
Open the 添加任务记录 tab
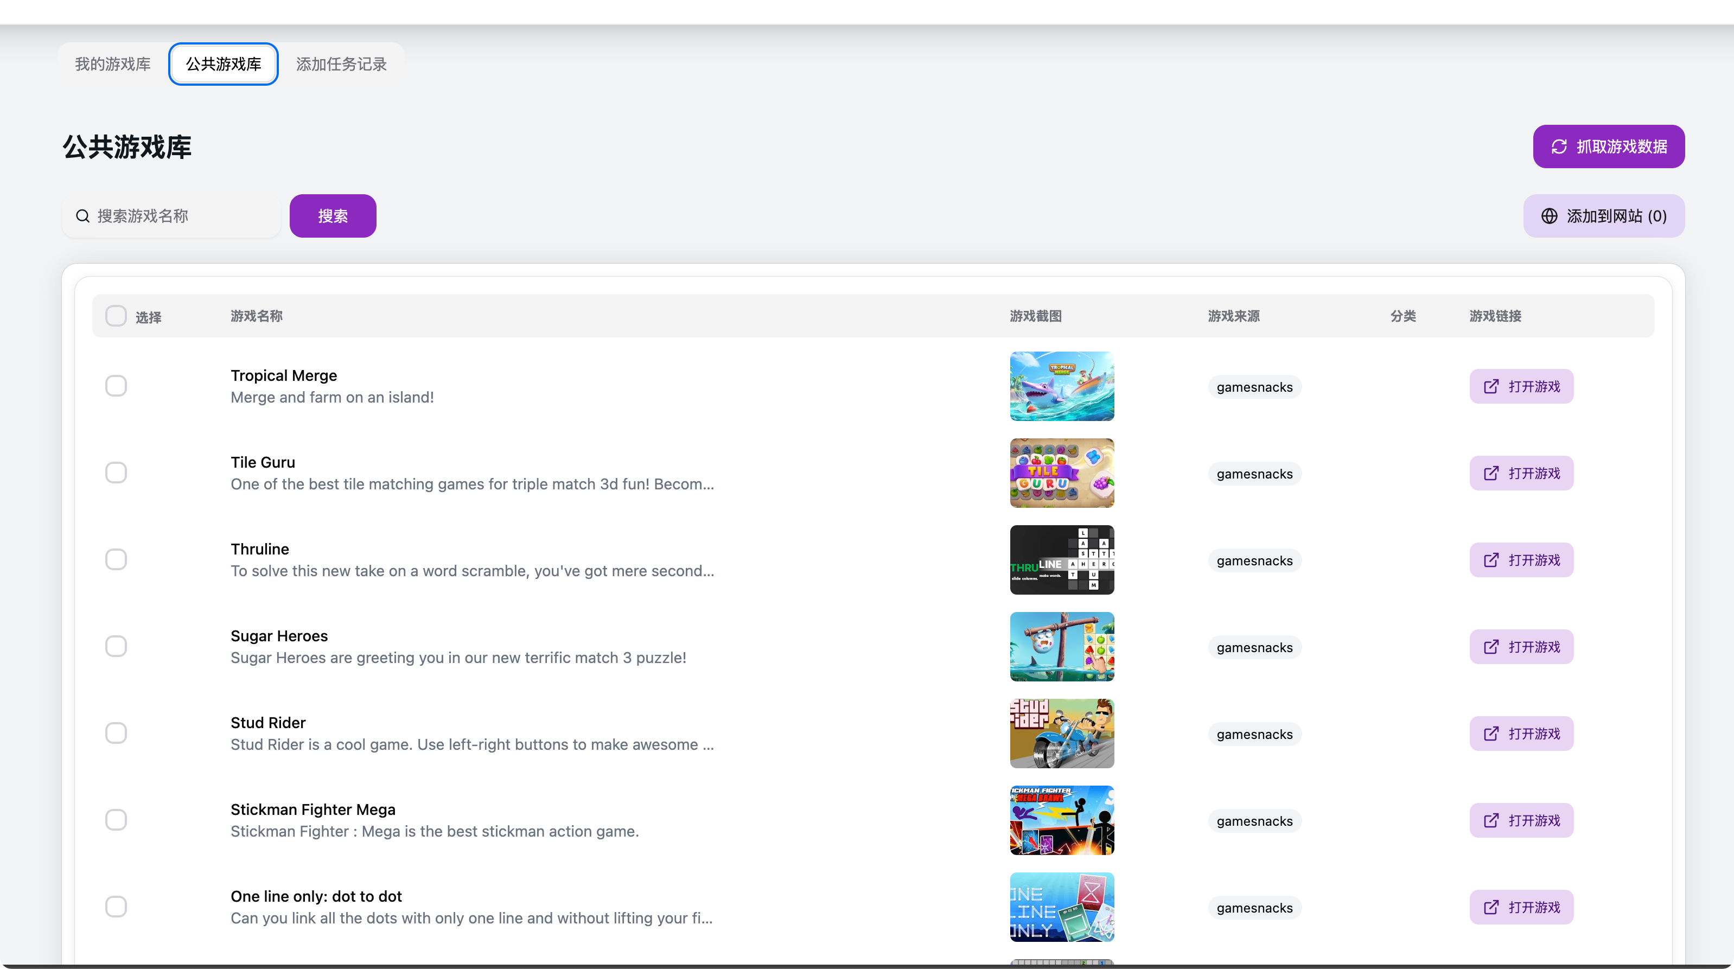[x=341, y=64]
